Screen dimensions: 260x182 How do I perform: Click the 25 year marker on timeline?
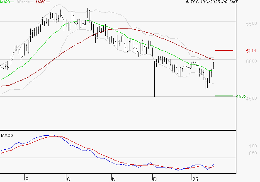[x=195, y=180]
